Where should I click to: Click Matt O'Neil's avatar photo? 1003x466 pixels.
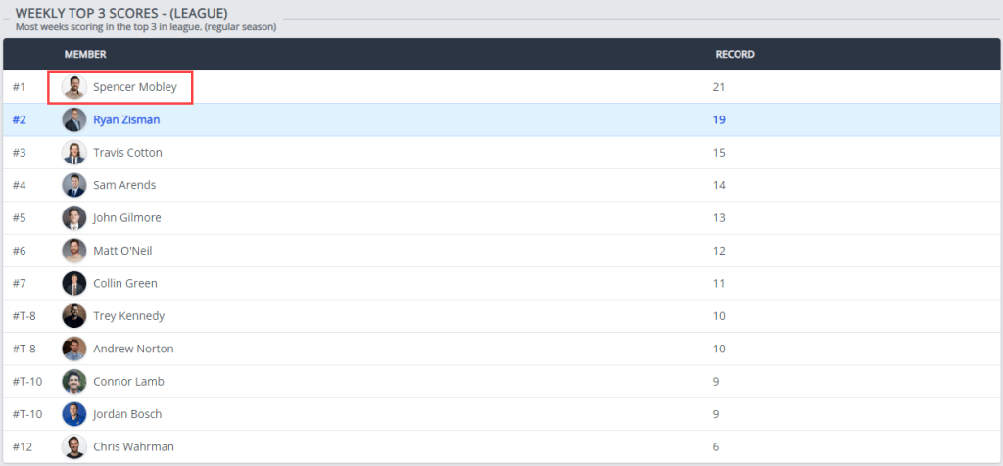[74, 251]
